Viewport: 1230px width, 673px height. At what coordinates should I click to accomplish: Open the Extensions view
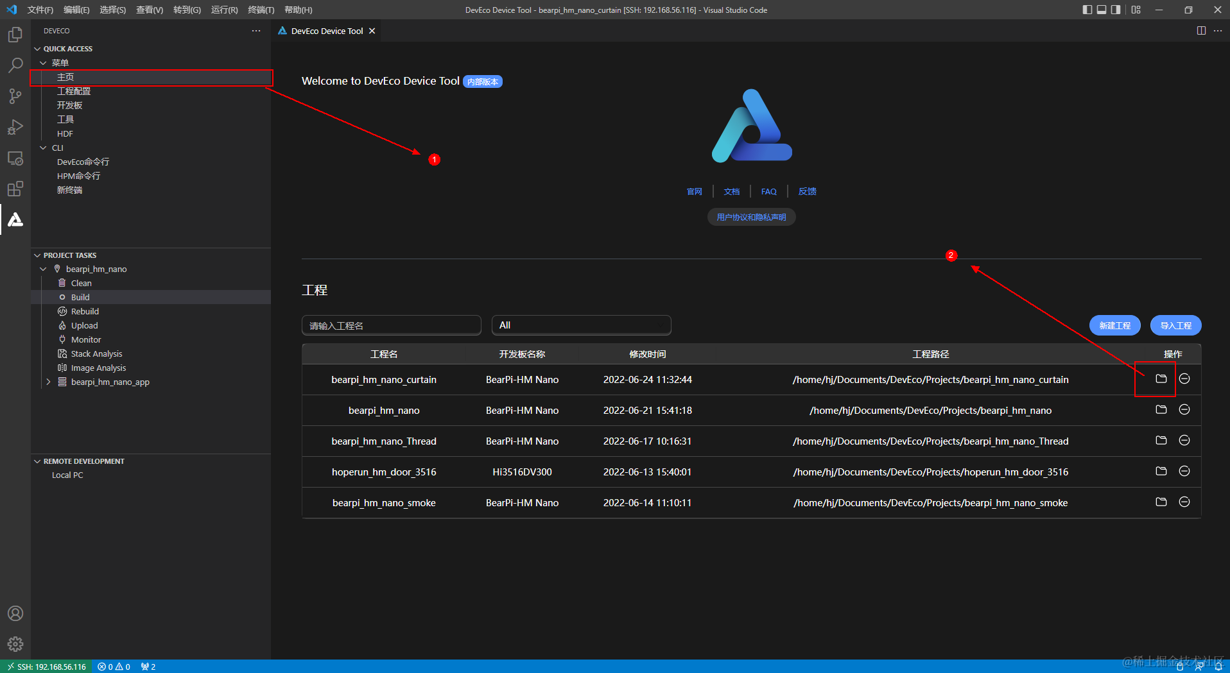15,189
